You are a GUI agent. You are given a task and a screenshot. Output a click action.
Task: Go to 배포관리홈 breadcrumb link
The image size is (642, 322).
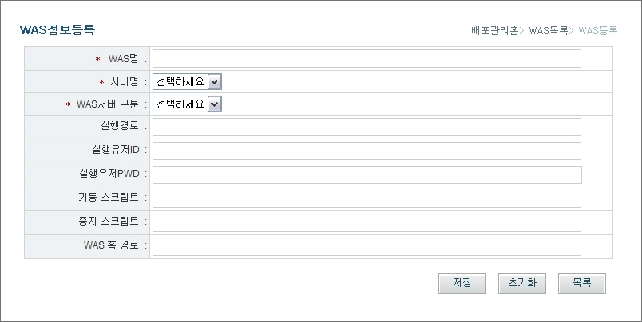click(x=495, y=31)
